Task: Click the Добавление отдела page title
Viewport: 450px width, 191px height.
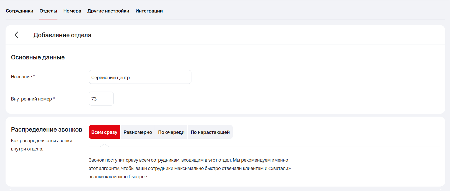Action: [62, 35]
